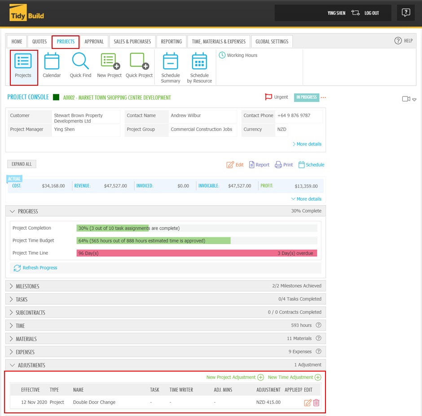Open the GLOBAL SETTINGS tab
The image size is (422, 416).
272,41
